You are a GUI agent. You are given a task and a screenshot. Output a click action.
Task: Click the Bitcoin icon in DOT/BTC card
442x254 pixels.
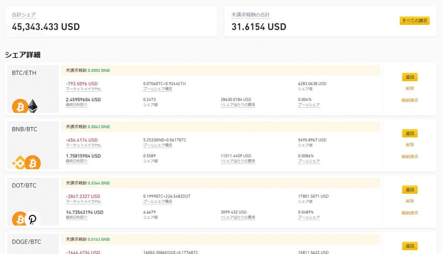(19, 219)
